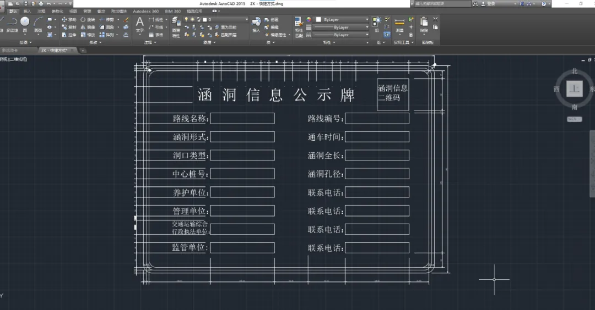Click the Plot/print icon in quick access toolbar
The image size is (595, 310).
pos(41,3)
